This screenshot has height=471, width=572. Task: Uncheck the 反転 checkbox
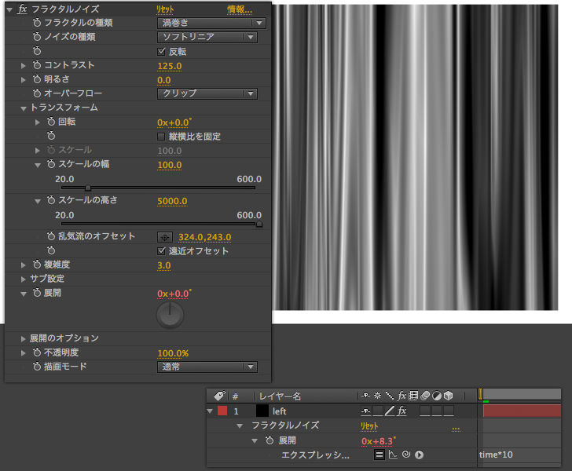click(x=162, y=51)
